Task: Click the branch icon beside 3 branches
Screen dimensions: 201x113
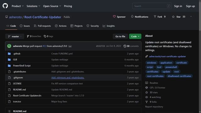Action: point(28,36)
